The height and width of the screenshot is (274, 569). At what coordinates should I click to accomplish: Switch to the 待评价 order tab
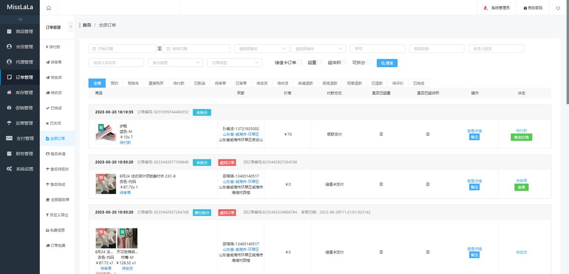397,83
